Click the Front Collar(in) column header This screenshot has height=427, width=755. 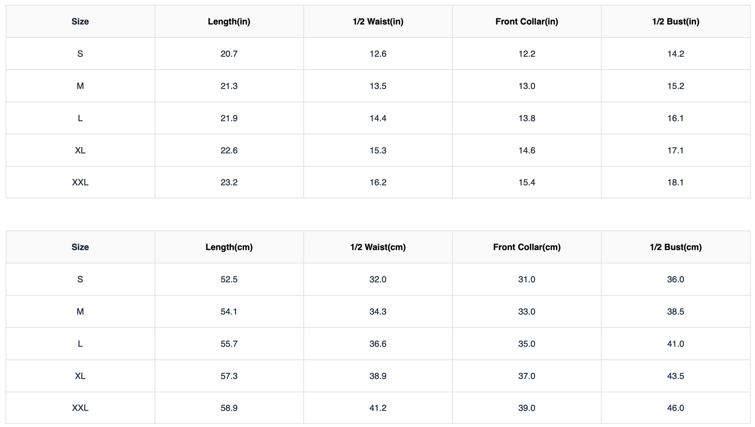527,21
